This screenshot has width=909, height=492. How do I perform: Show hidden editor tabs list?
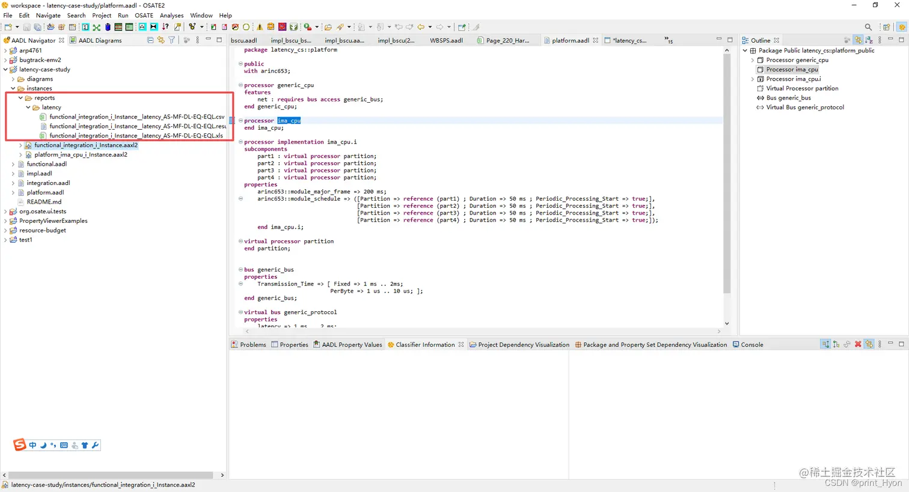coord(668,40)
